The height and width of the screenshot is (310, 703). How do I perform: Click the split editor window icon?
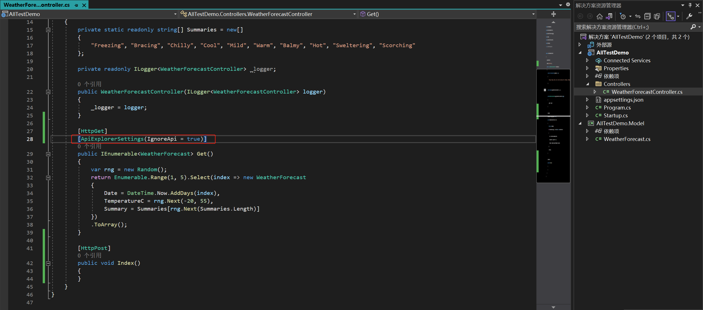pyautogui.click(x=554, y=14)
